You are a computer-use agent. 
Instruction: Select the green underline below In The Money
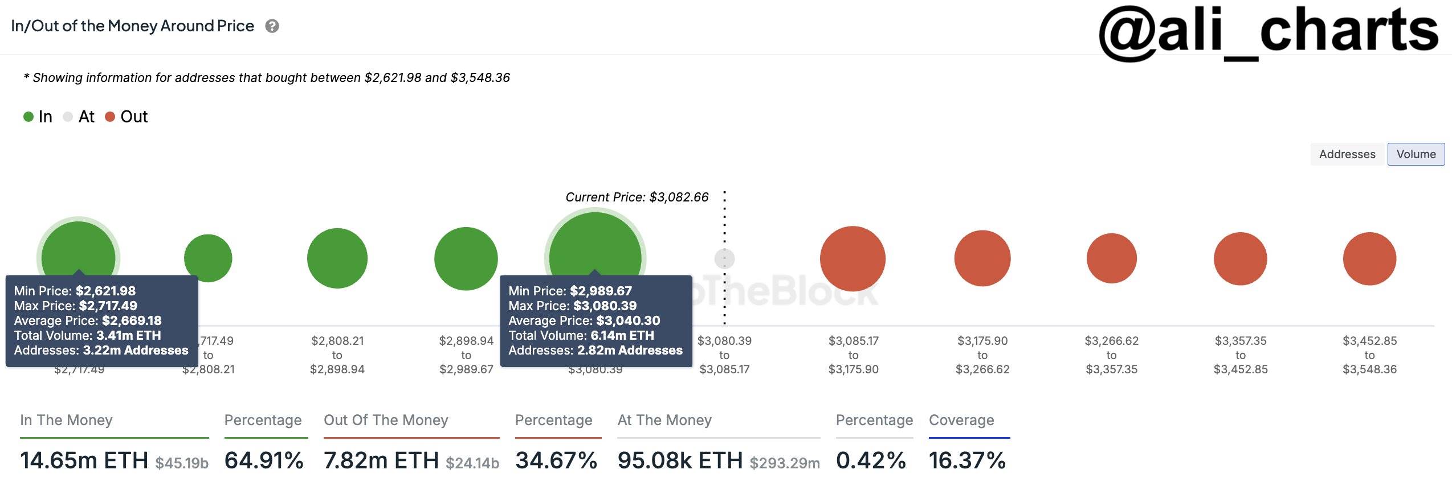(113, 436)
